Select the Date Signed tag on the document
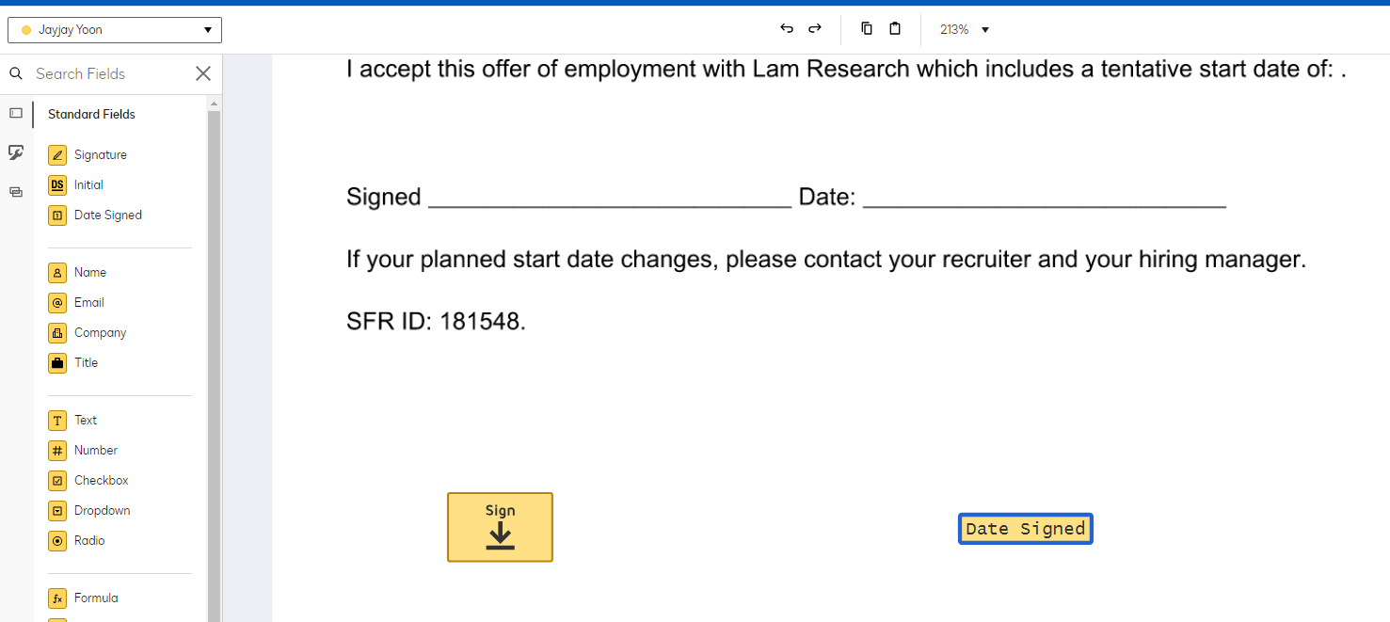This screenshot has height=622, width=1390. [x=1026, y=529]
